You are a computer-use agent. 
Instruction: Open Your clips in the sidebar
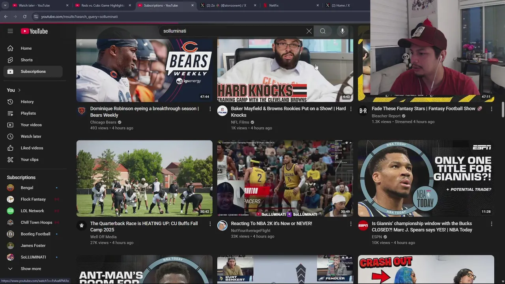click(x=33, y=159)
